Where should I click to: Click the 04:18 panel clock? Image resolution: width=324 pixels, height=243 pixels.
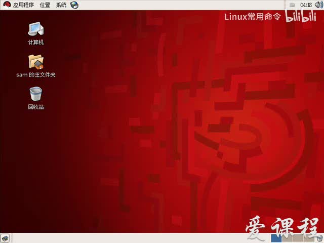tap(306, 5)
